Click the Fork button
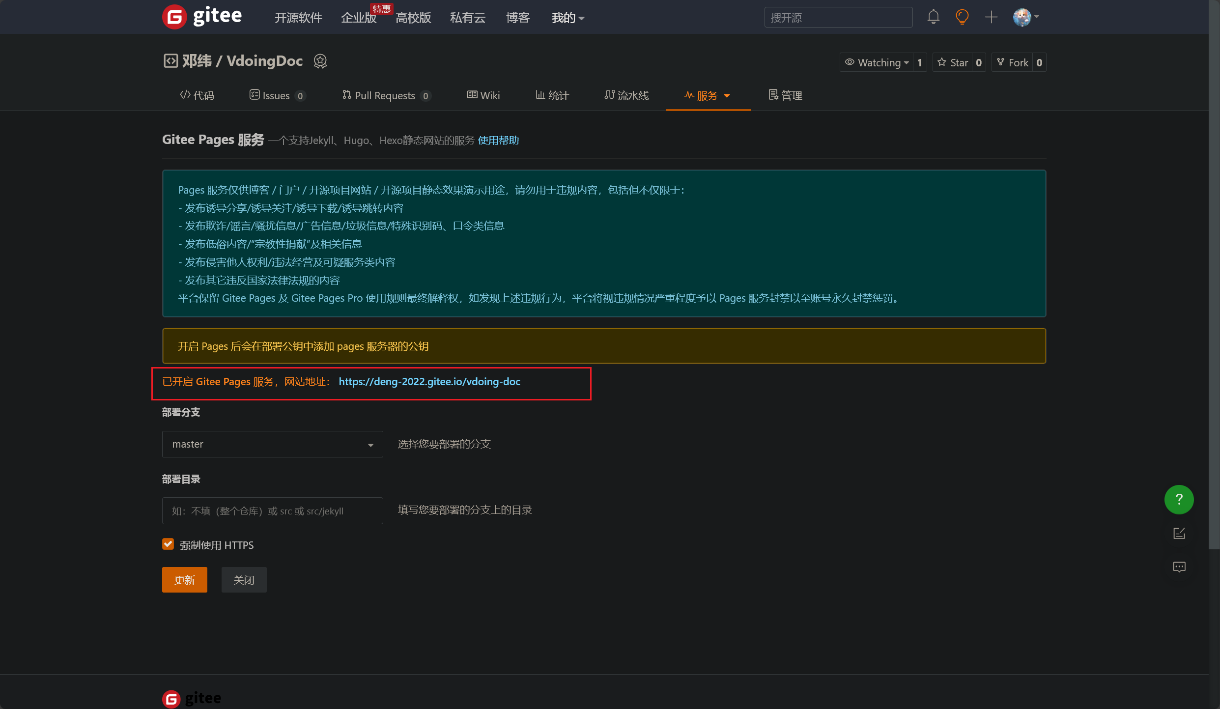Image resolution: width=1220 pixels, height=709 pixels. (1012, 62)
